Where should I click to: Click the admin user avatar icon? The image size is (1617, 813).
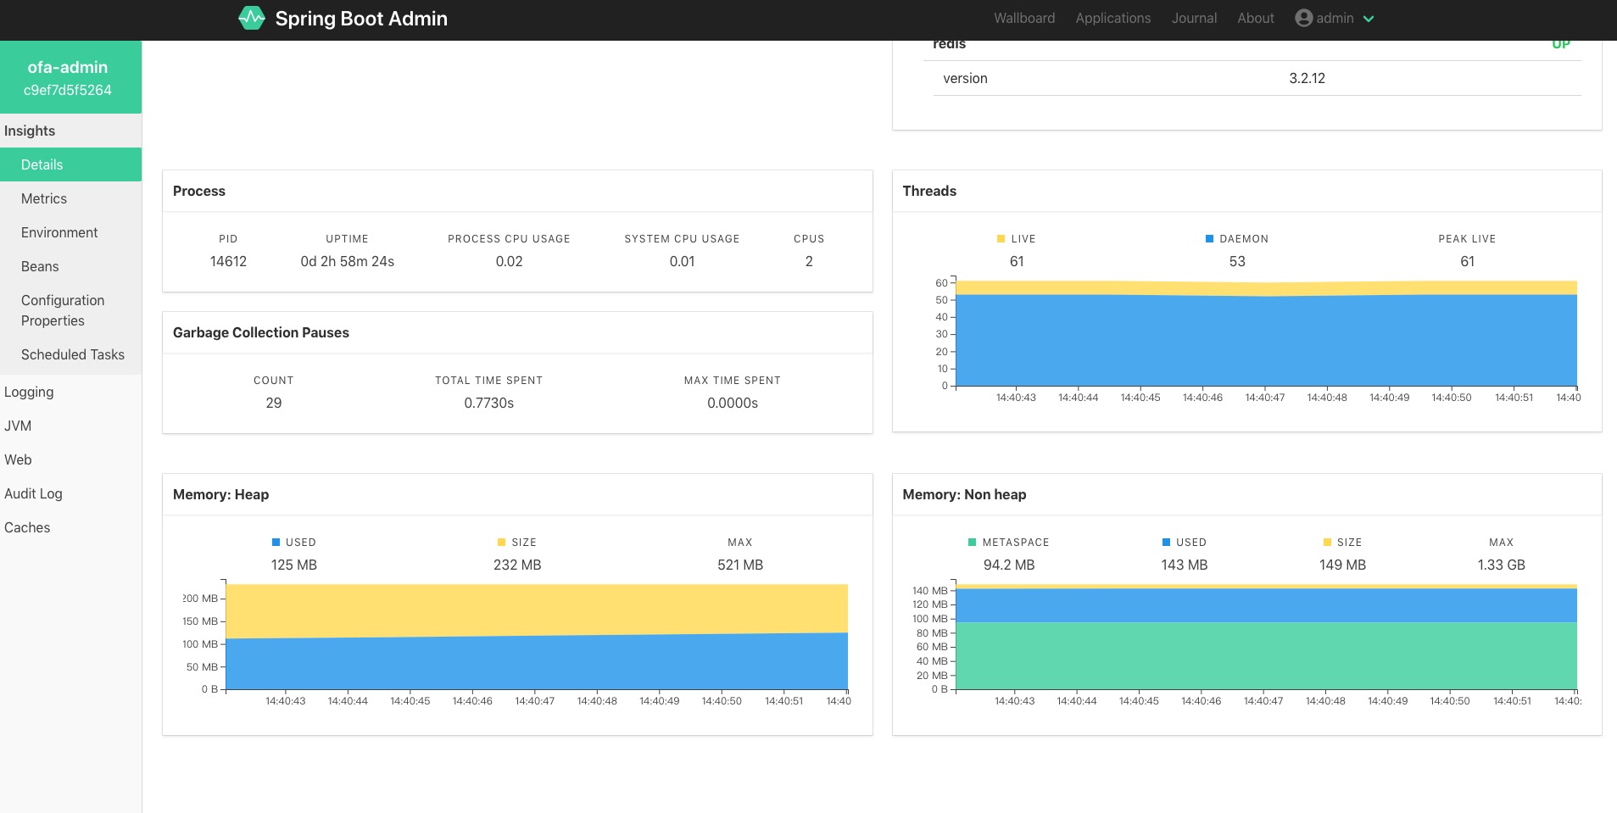1303,18
